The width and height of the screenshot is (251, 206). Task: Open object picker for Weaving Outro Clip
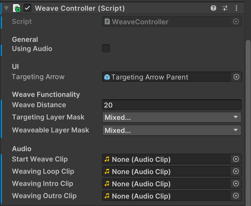[x=236, y=196]
